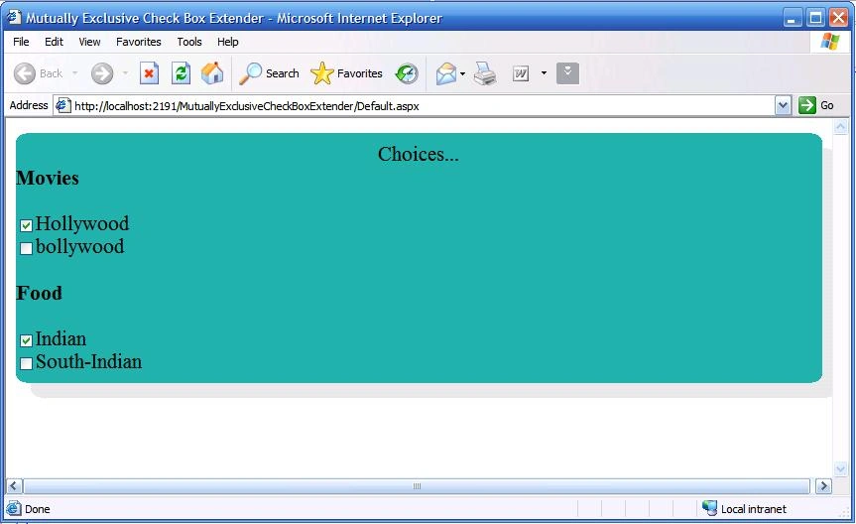Open the Favorites star panel

[322, 73]
